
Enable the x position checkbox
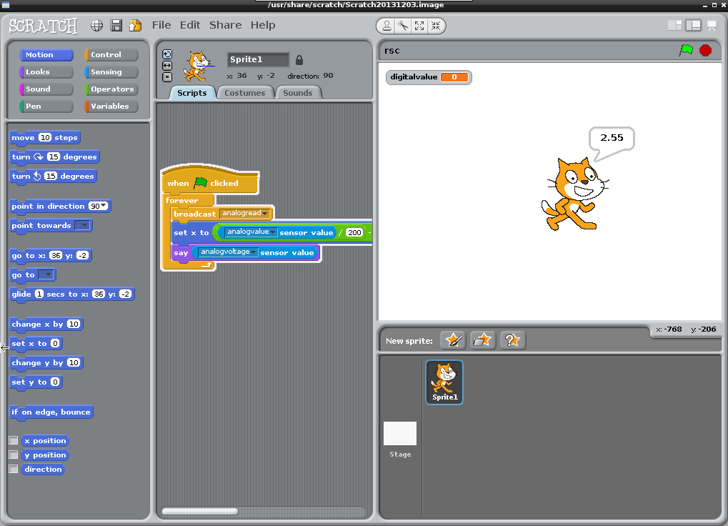point(13,441)
